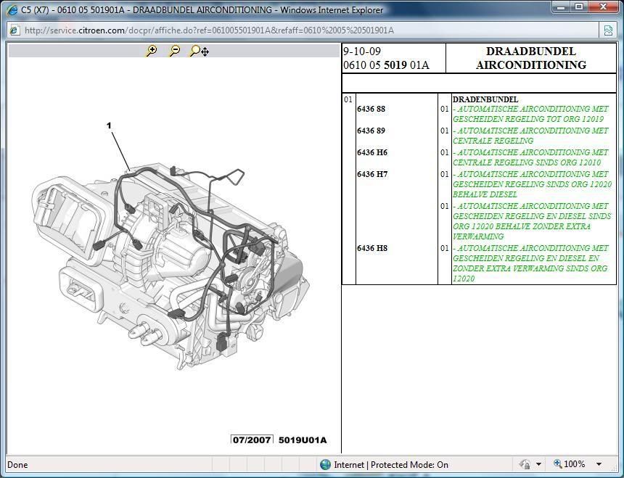Open the zoom level dropdown arrow
This screenshot has width=624, height=478.
pyautogui.click(x=599, y=464)
